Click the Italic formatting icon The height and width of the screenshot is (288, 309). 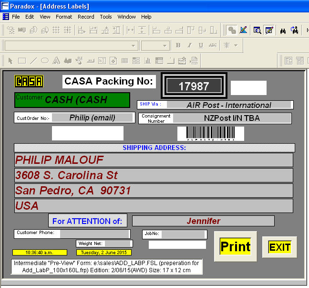189,45
